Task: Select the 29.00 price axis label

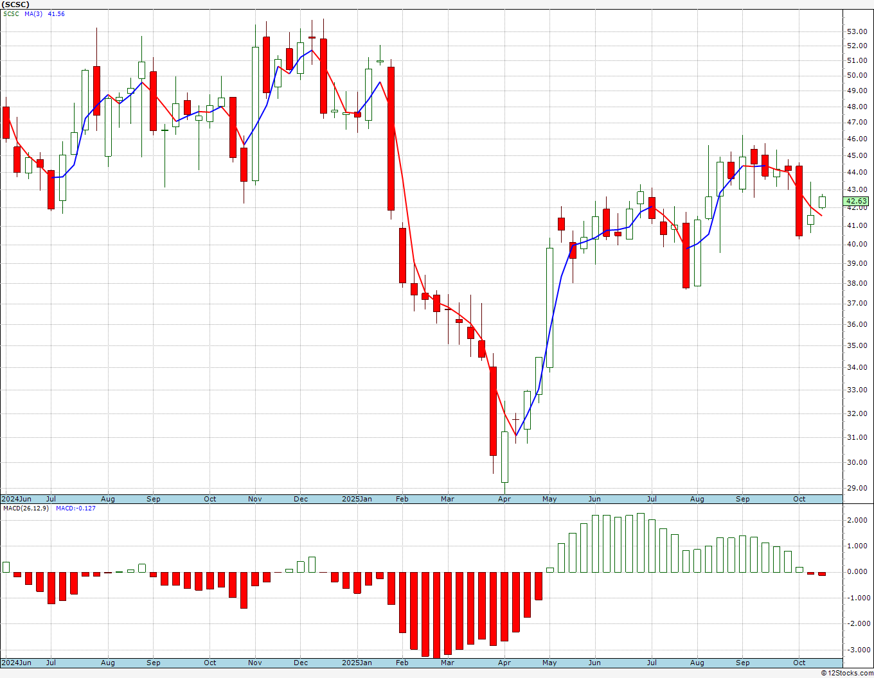Action: 857,489
